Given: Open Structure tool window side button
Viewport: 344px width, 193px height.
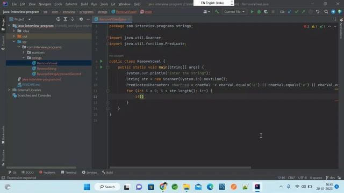Looking at the screenshot, I should pos(3,158).
